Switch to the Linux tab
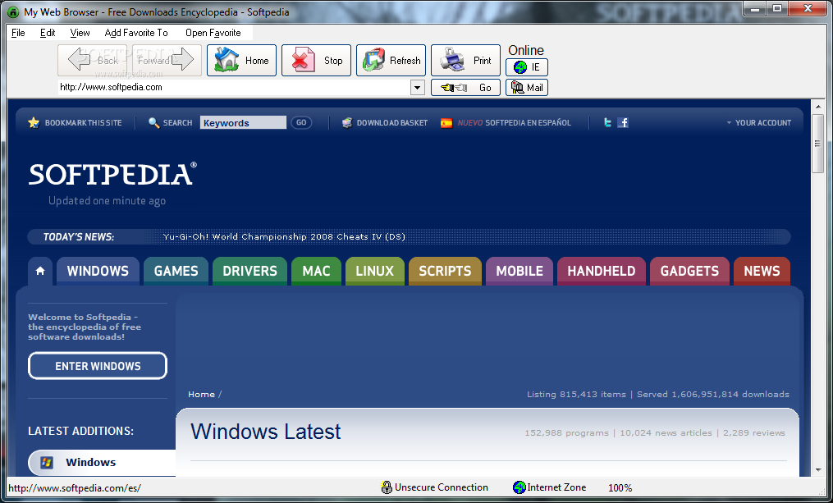The width and height of the screenshot is (833, 503). (x=374, y=271)
